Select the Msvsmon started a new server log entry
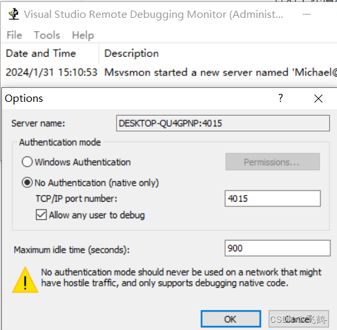The width and height of the screenshot is (337, 330). click(169, 73)
